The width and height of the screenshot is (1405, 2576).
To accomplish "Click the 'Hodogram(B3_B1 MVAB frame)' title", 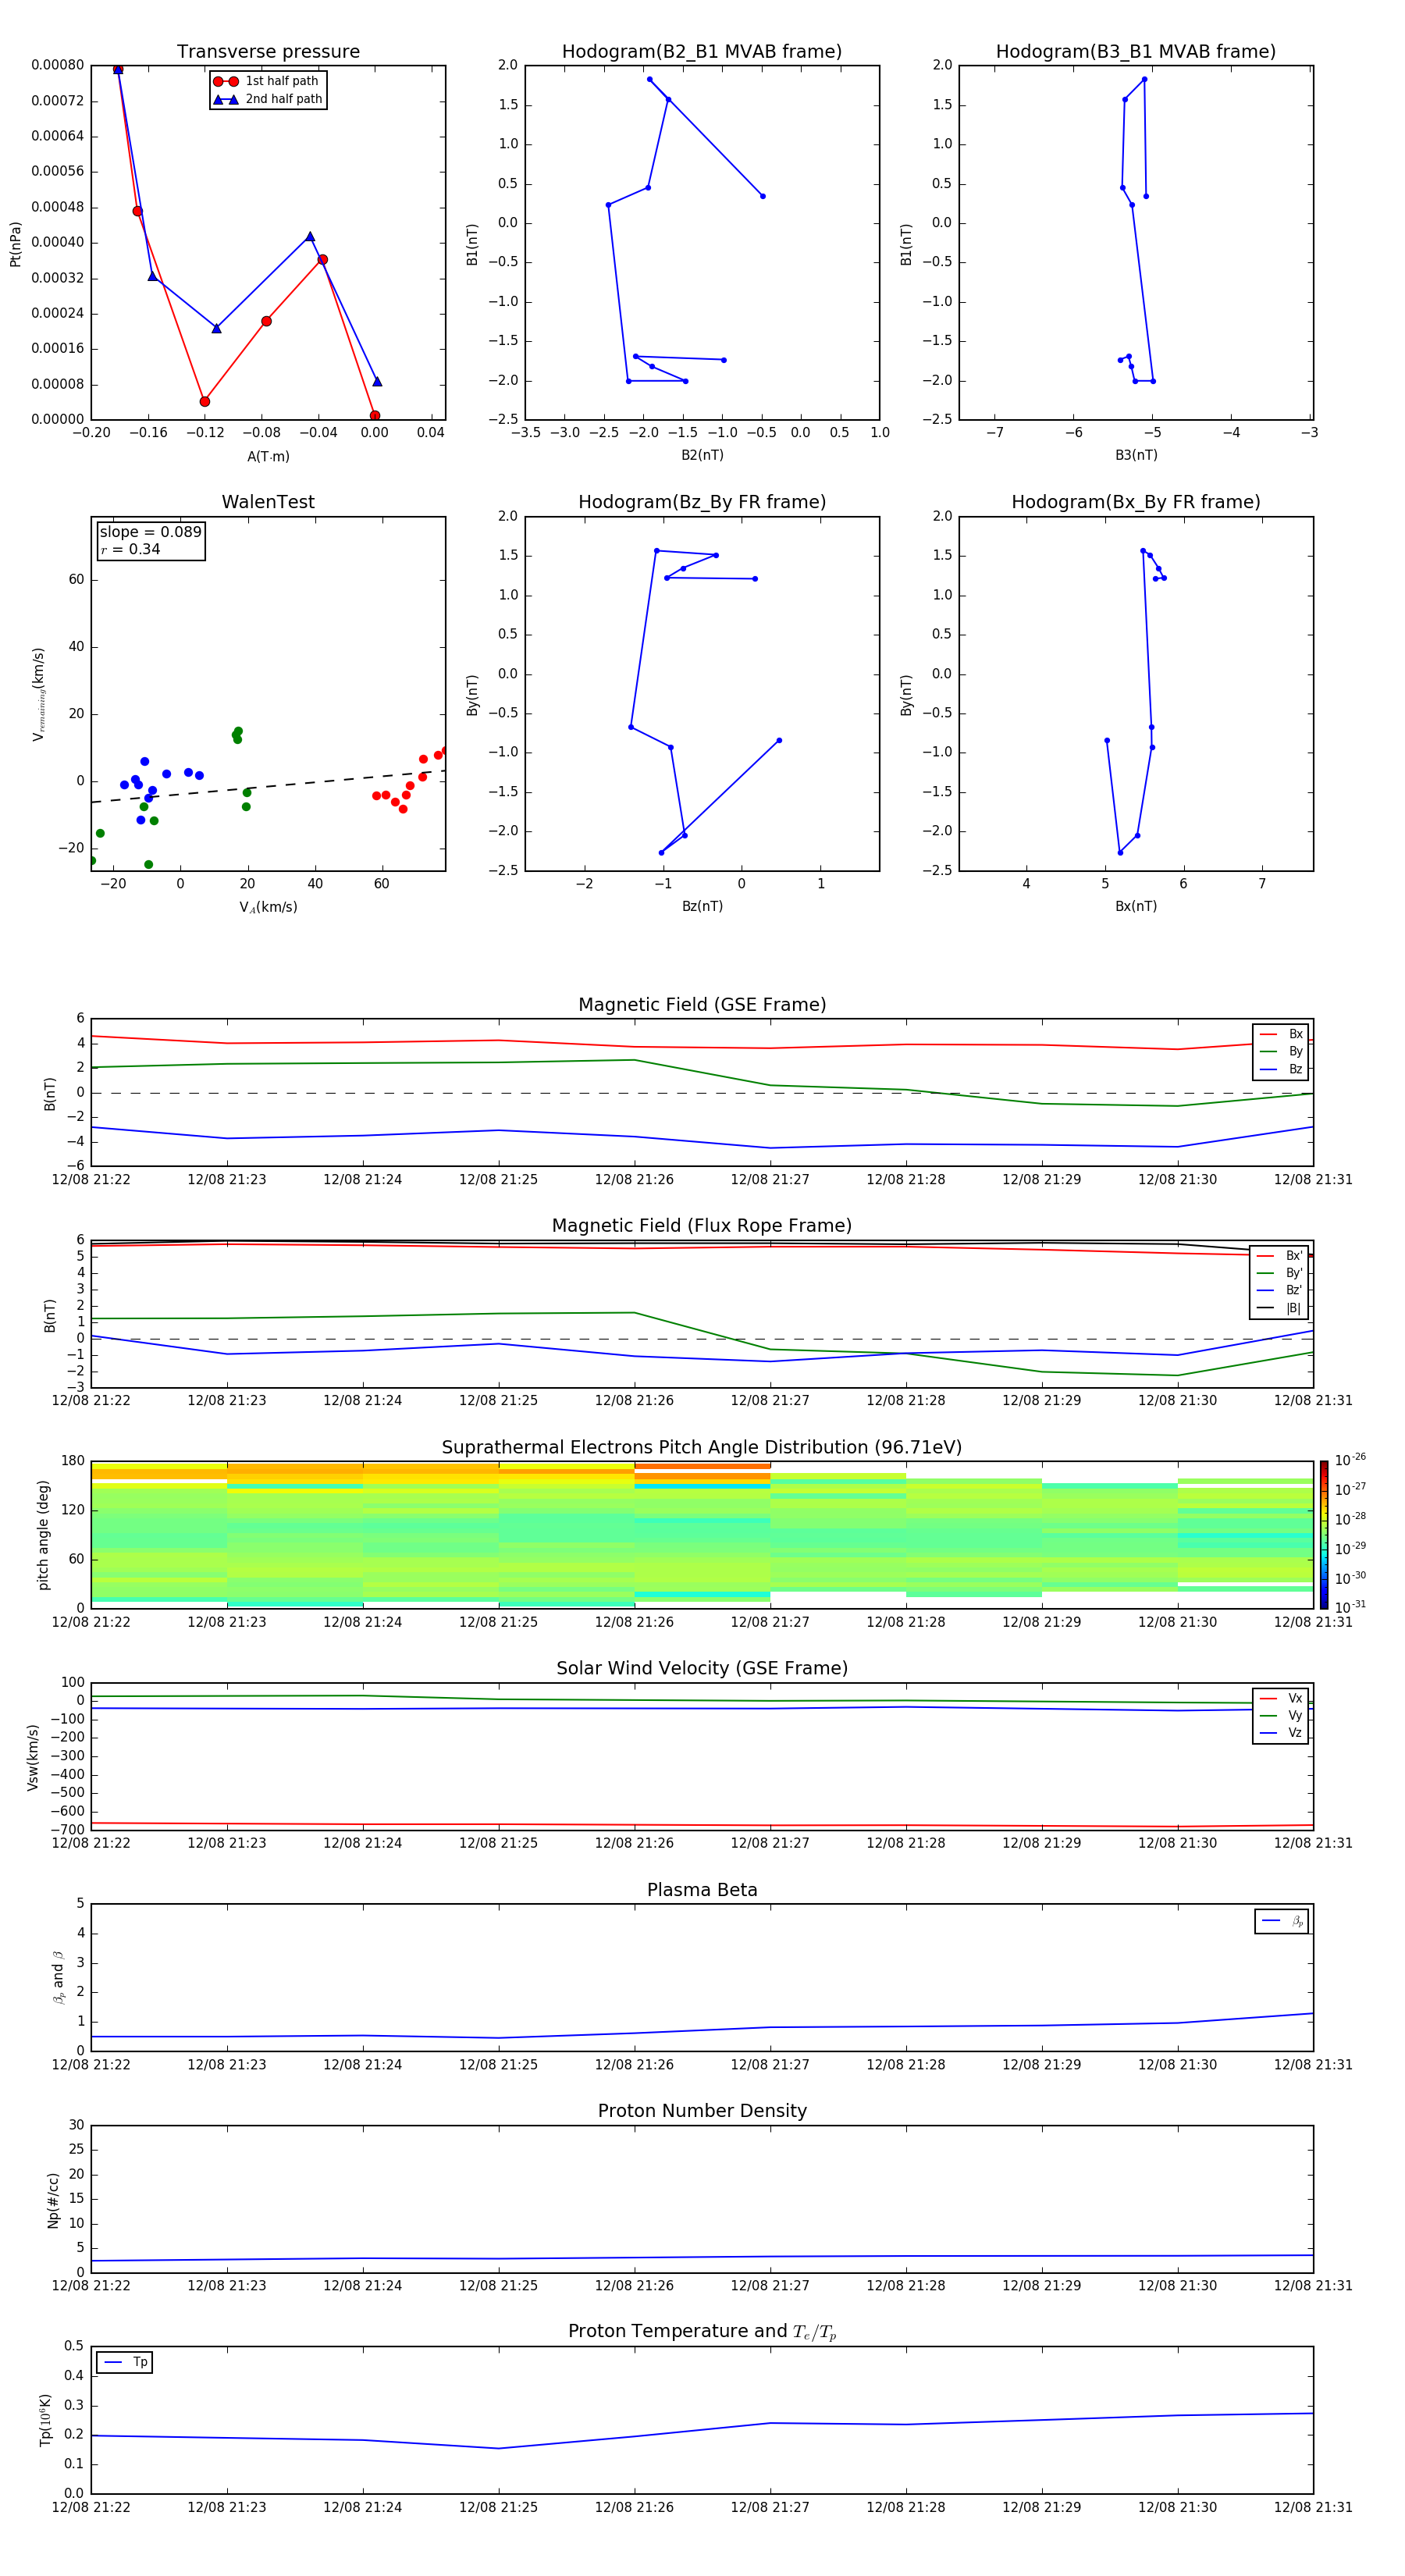I will (1136, 51).
